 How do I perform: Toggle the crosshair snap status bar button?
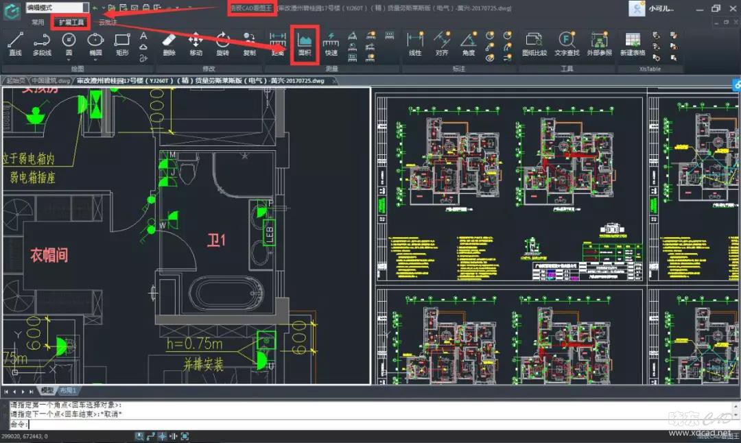[162, 436]
